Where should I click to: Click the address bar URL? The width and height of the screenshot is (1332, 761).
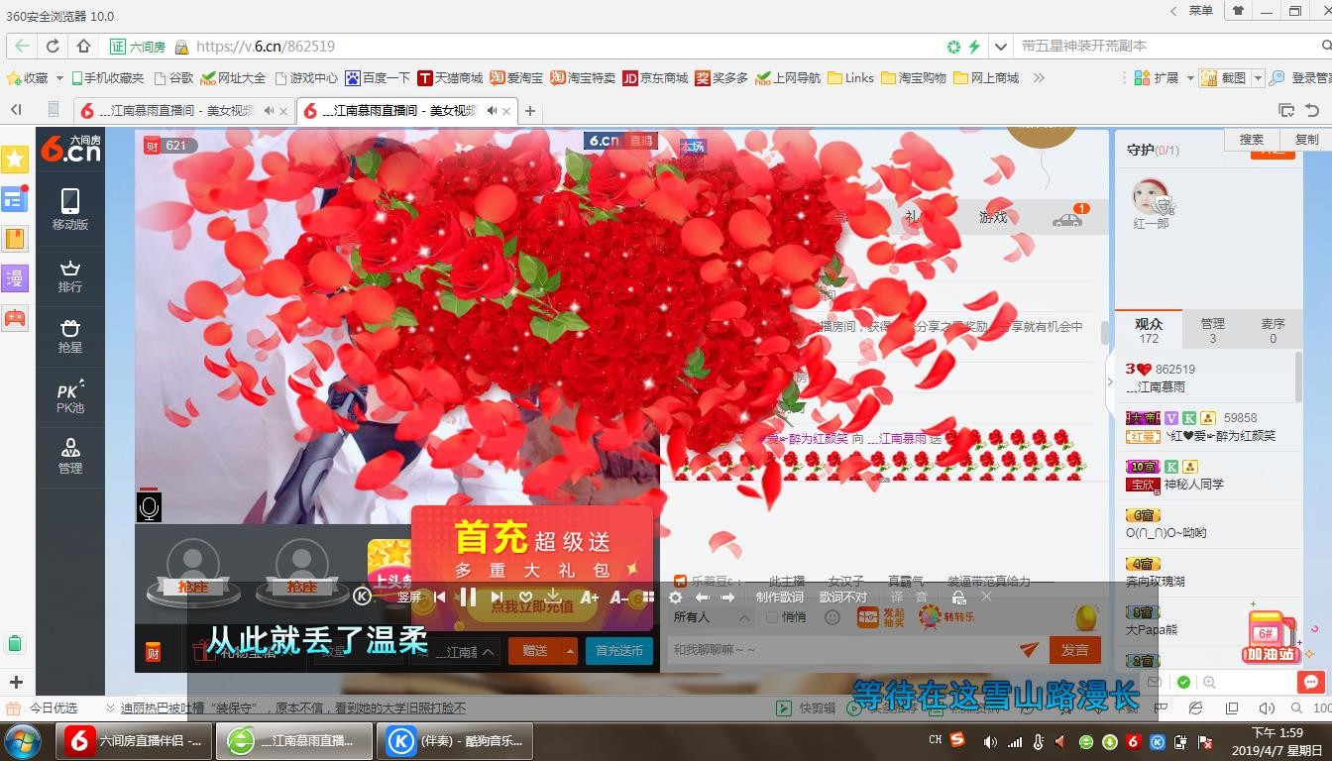tap(266, 46)
